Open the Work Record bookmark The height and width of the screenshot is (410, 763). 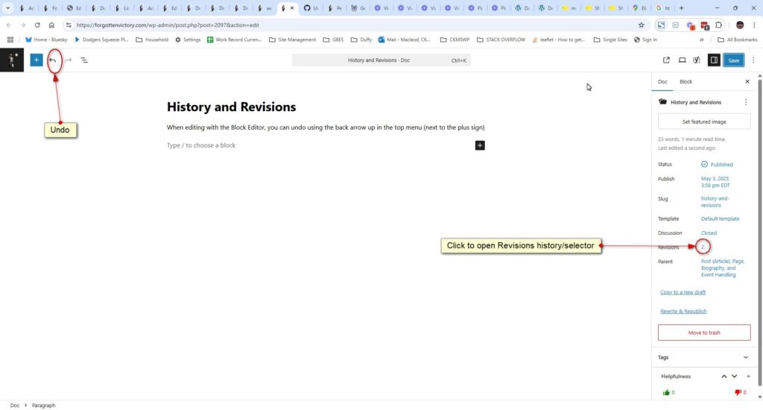[x=234, y=40]
